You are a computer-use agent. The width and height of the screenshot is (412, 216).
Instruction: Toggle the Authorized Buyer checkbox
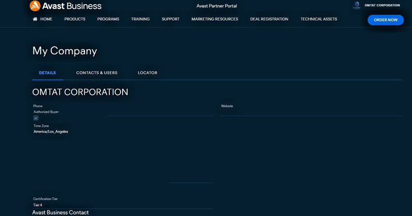(36, 118)
